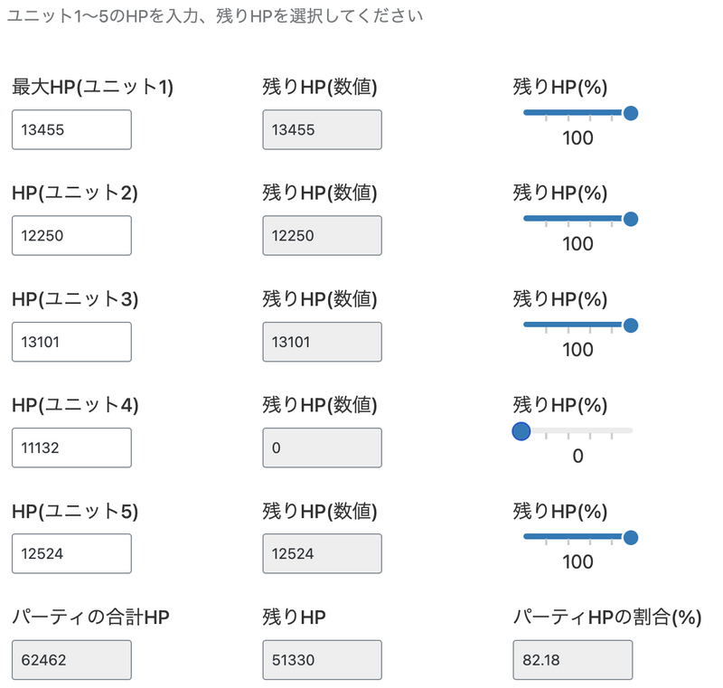
Task: Click the blue track of unit 1 slider
Action: point(569,113)
